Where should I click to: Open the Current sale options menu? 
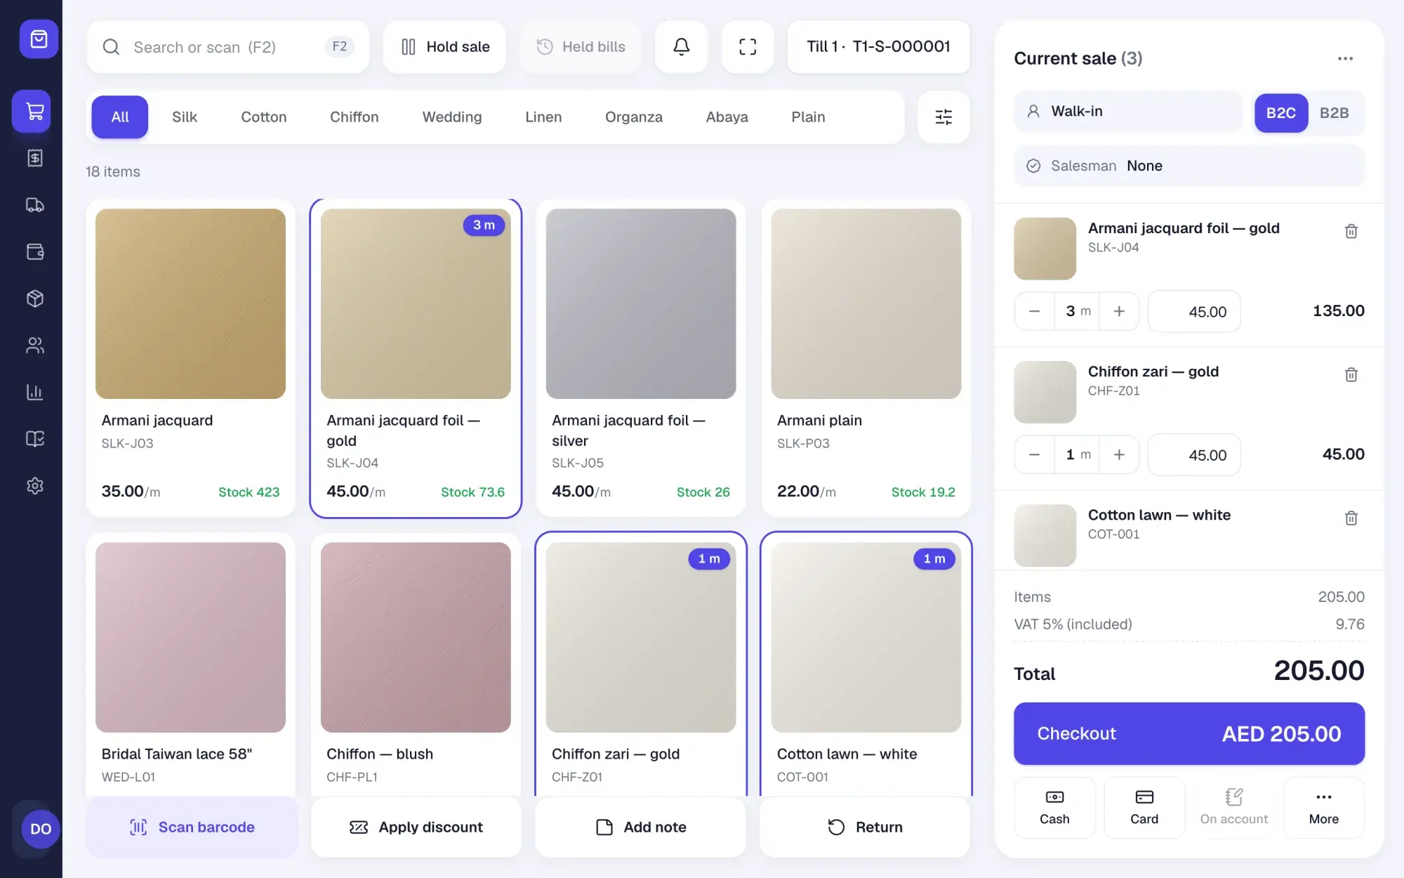pyautogui.click(x=1345, y=58)
